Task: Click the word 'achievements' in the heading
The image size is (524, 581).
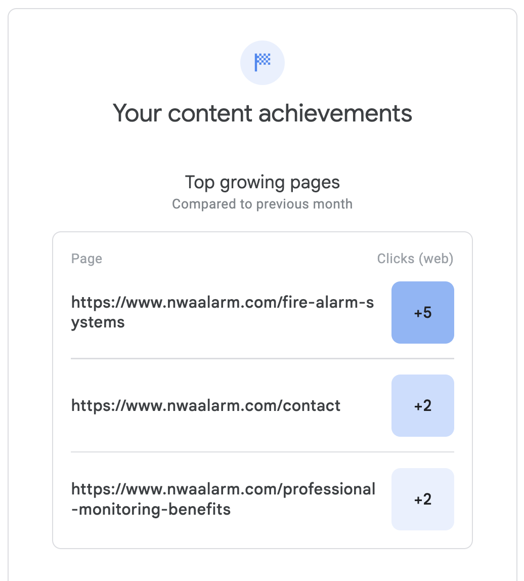Action: 335,113
